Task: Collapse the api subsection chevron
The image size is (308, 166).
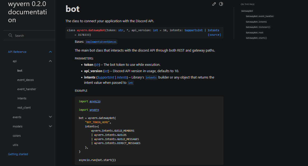Action: point(50,61)
